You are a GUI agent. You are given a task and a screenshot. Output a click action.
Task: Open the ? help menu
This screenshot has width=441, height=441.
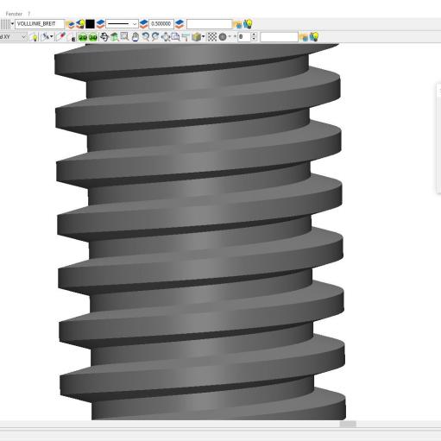point(28,14)
